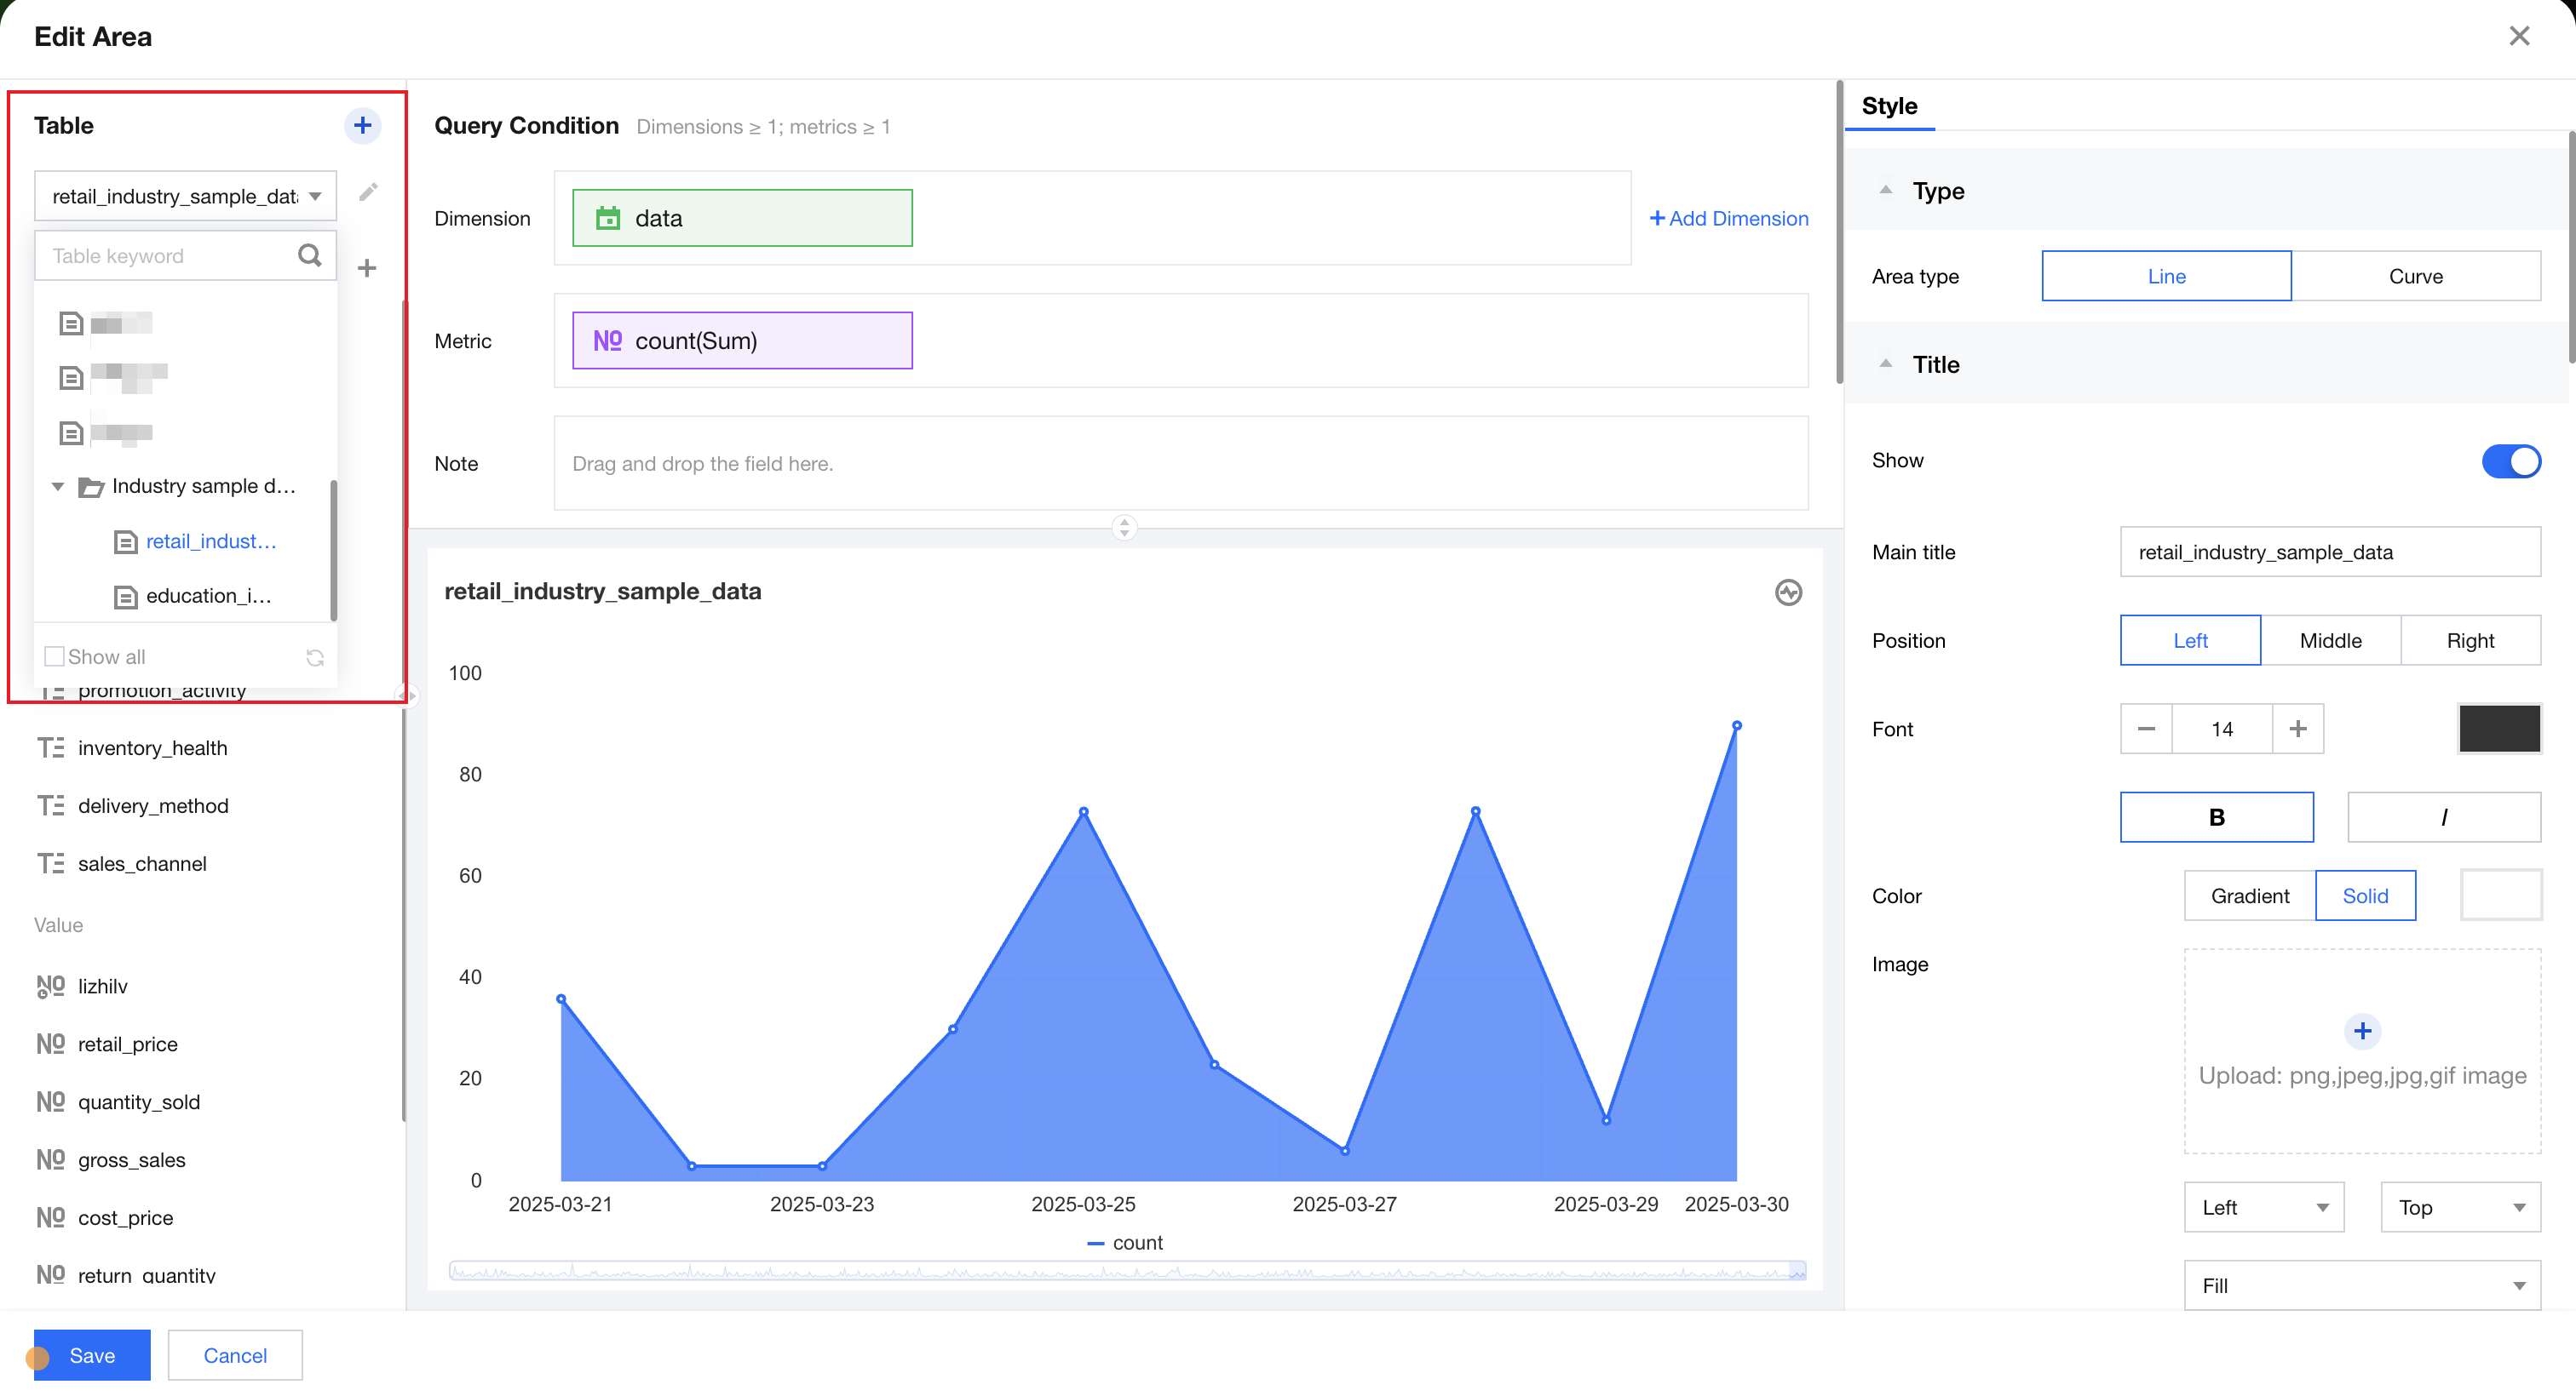Click the plus icon in Image upload area

(x=2362, y=1030)
